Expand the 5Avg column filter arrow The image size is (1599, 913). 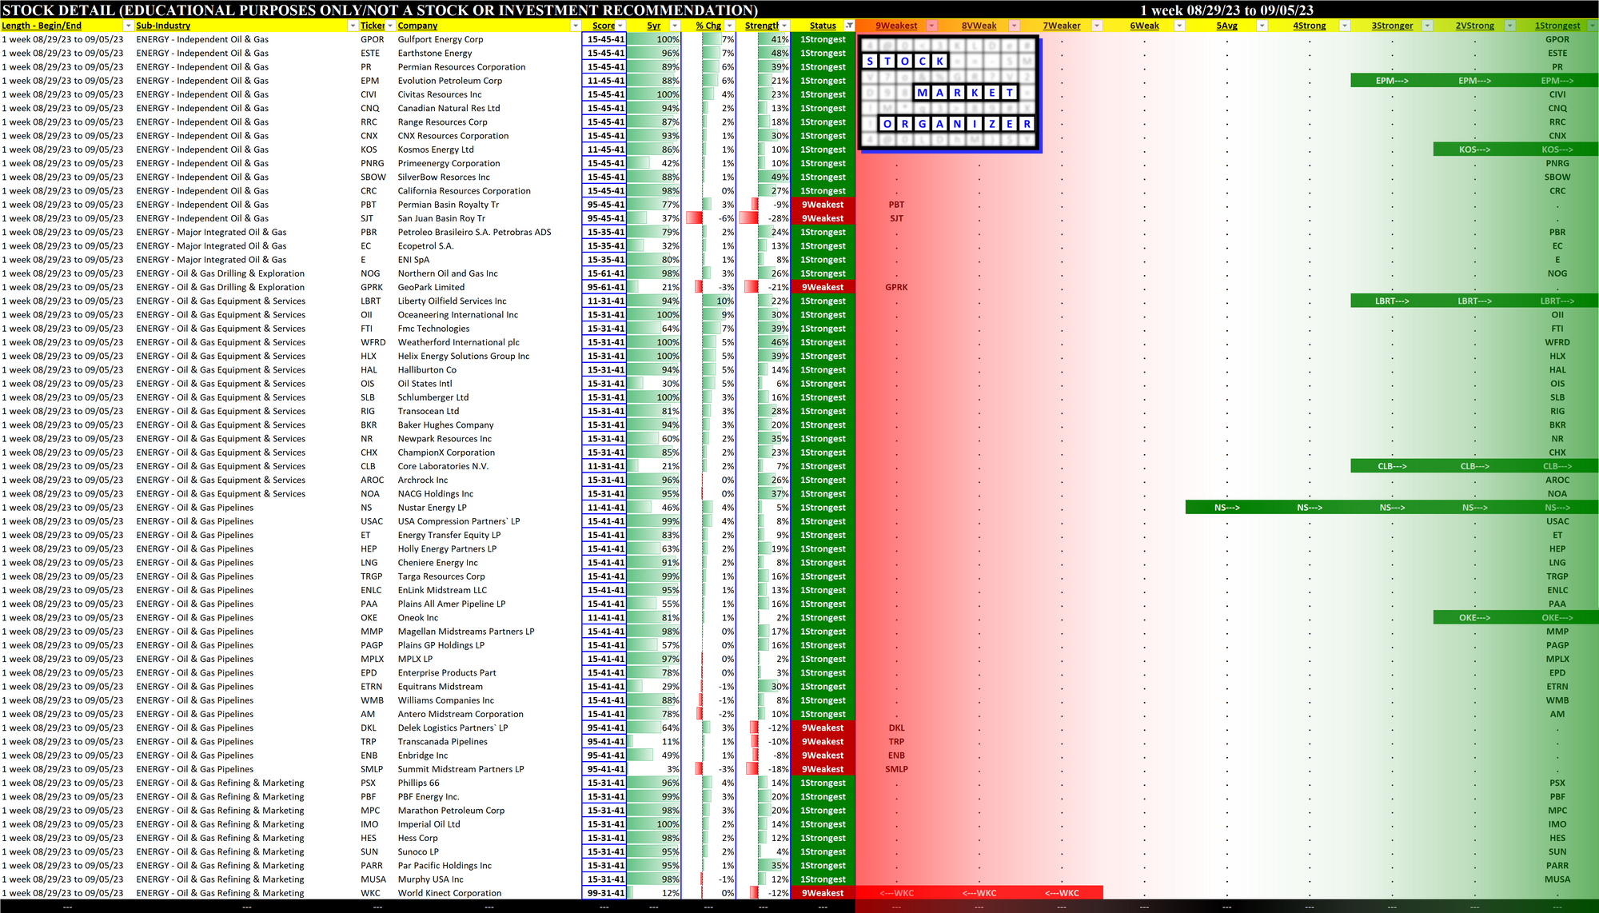pos(1262,26)
